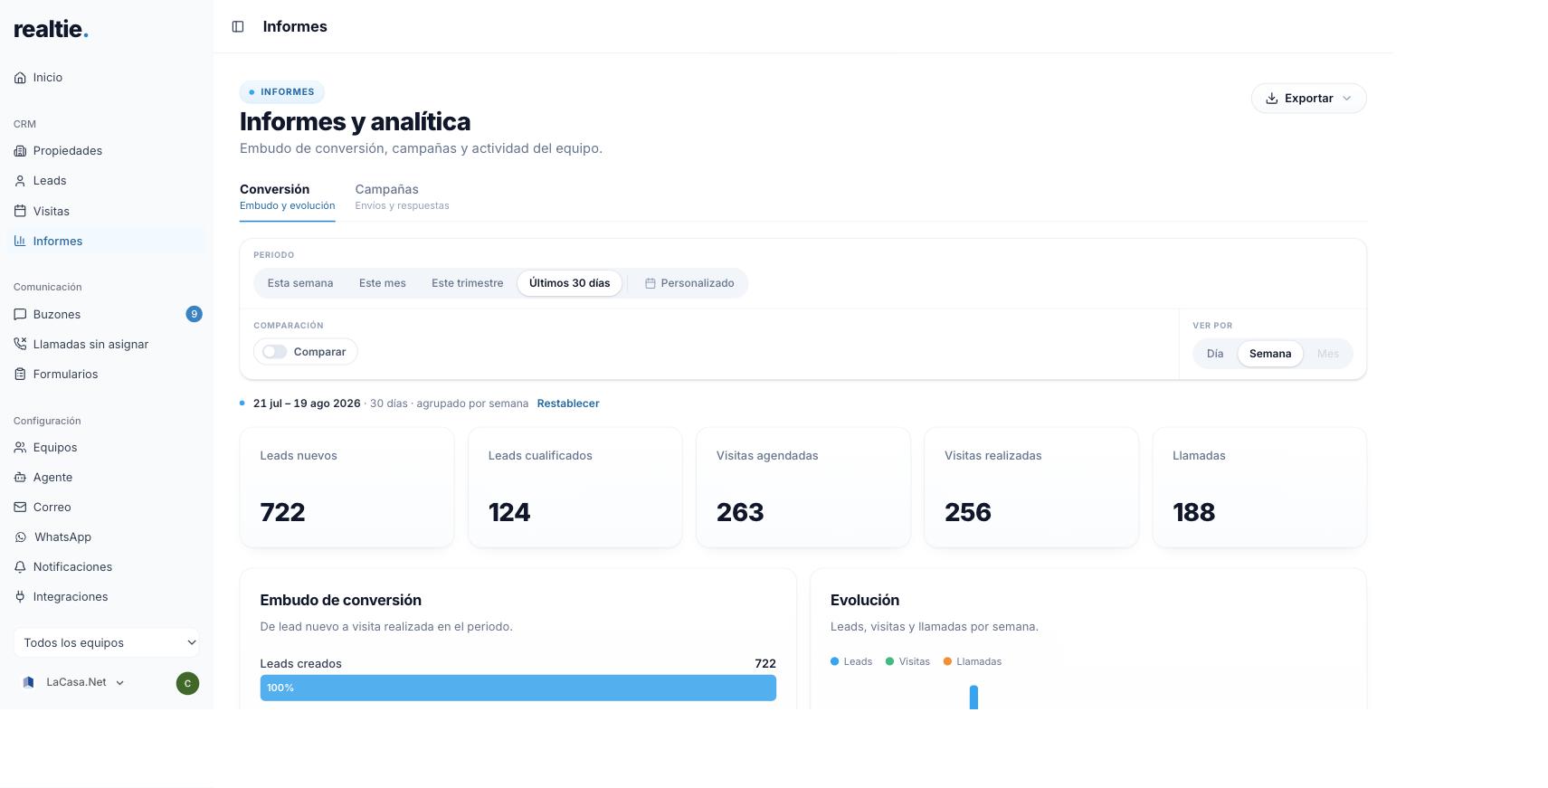Click the Llamadas sin asignar phone icon
Viewport: 1548px width, 788px height.
point(20,345)
